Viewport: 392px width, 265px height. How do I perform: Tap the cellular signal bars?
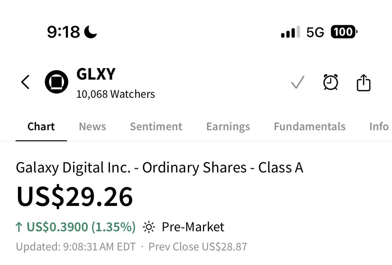(x=290, y=32)
